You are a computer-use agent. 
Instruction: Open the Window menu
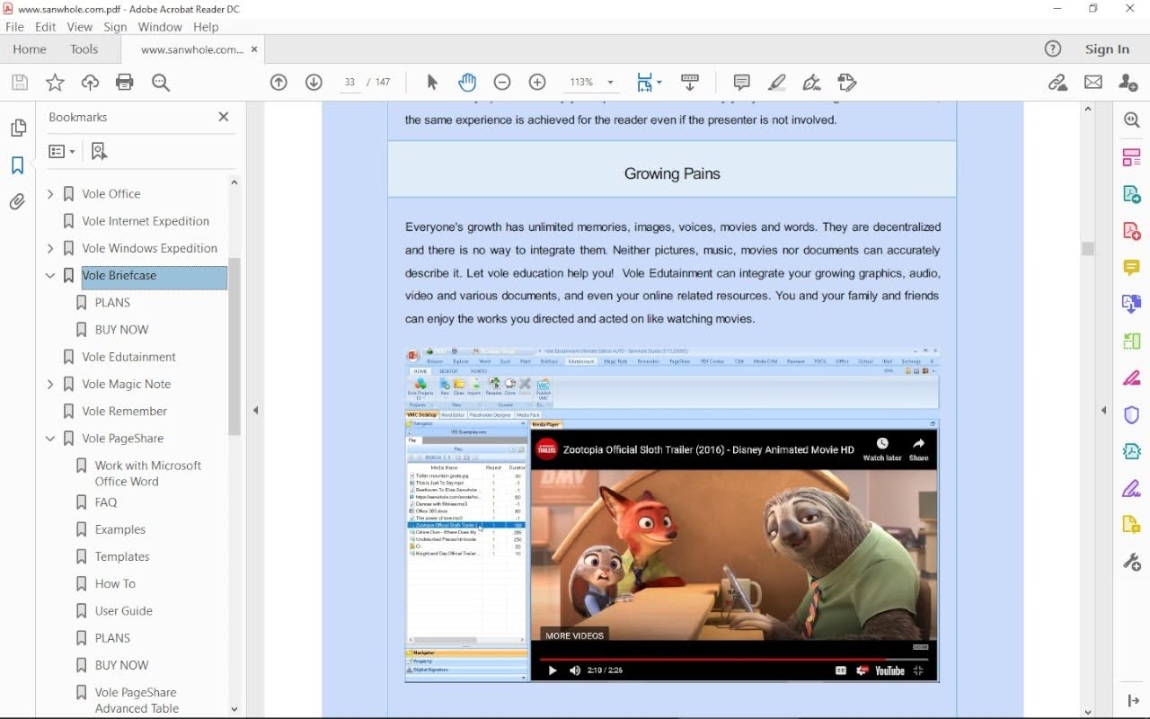tap(160, 27)
